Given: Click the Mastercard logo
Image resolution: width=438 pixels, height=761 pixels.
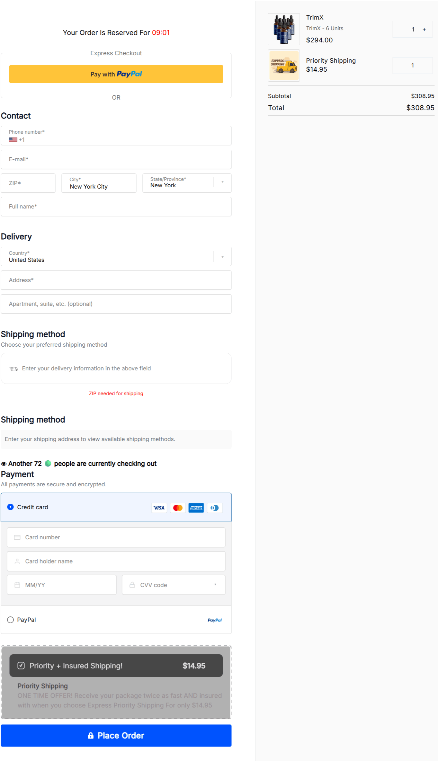Looking at the screenshot, I should (178, 508).
